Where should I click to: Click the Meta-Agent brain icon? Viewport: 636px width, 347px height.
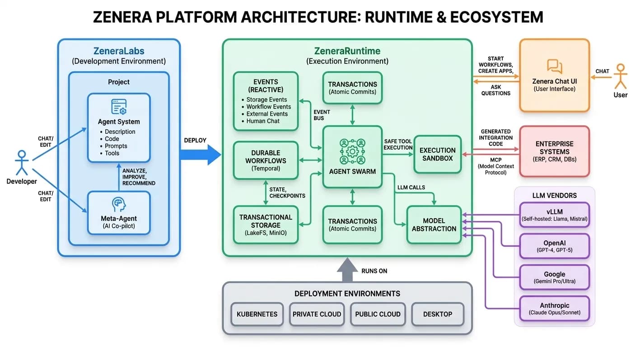119,205
